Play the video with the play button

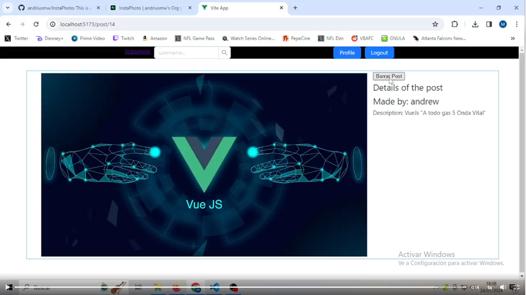click(x=8, y=287)
